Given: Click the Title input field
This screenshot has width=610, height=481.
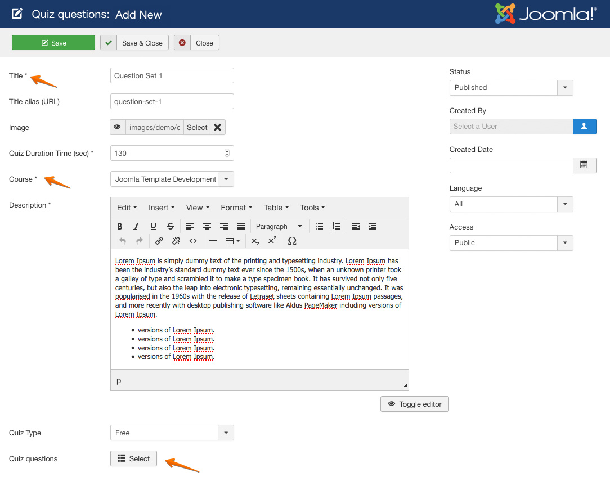Looking at the screenshot, I should [x=172, y=75].
